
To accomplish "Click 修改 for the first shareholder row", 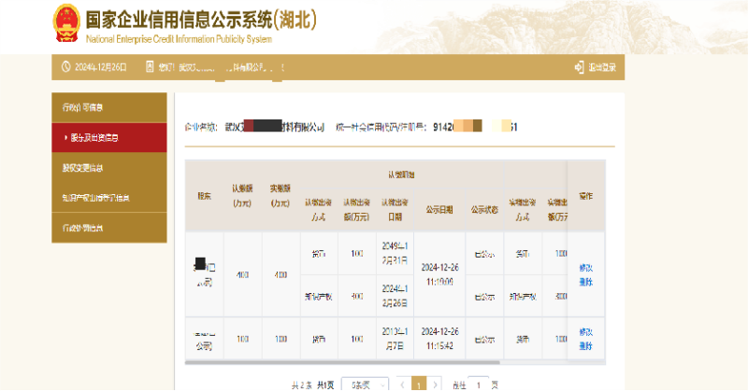I will [x=586, y=268].
